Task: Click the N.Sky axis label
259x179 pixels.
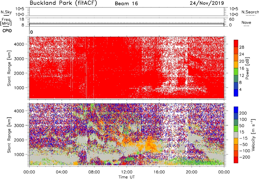Action: point(6,12)
